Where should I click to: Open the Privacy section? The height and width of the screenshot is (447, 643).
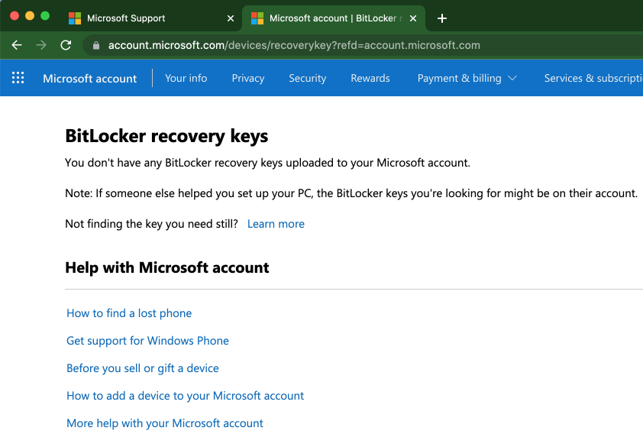click(247, 77)
